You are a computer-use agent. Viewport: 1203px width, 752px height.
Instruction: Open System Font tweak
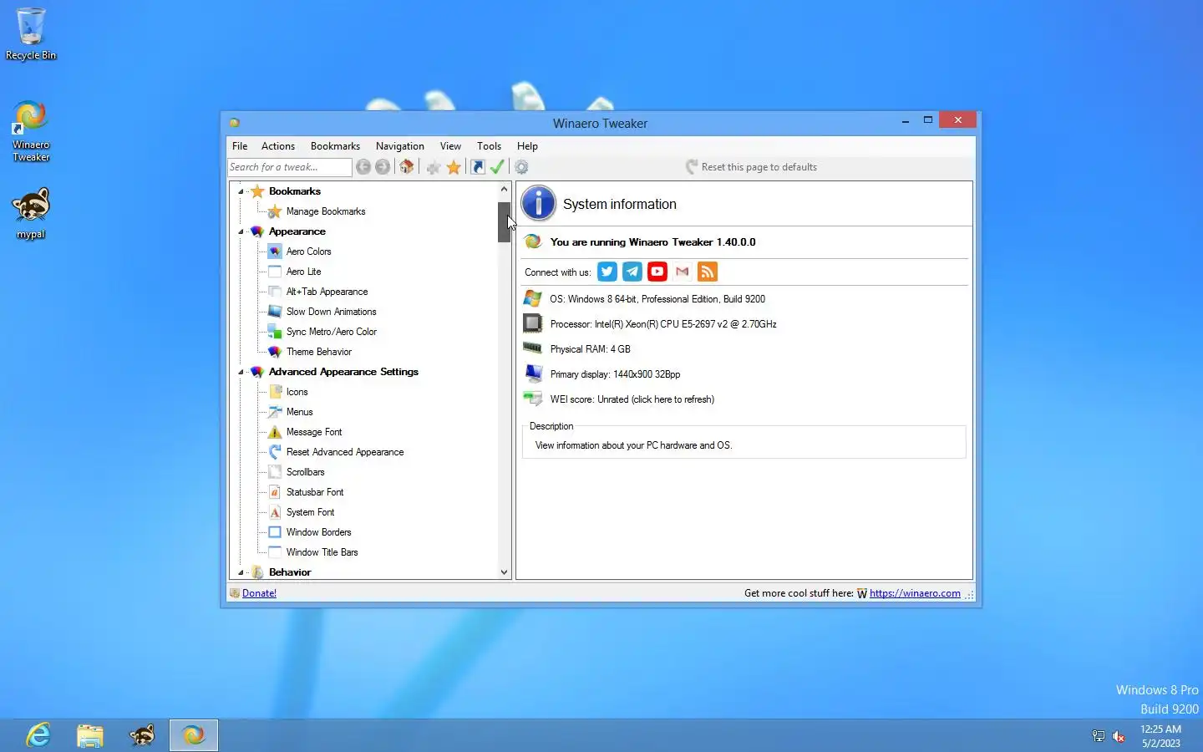click(x=310, y=512)
